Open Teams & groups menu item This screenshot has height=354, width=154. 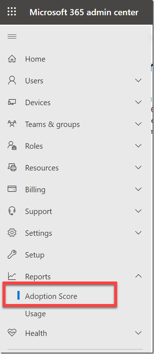point(52,124)
